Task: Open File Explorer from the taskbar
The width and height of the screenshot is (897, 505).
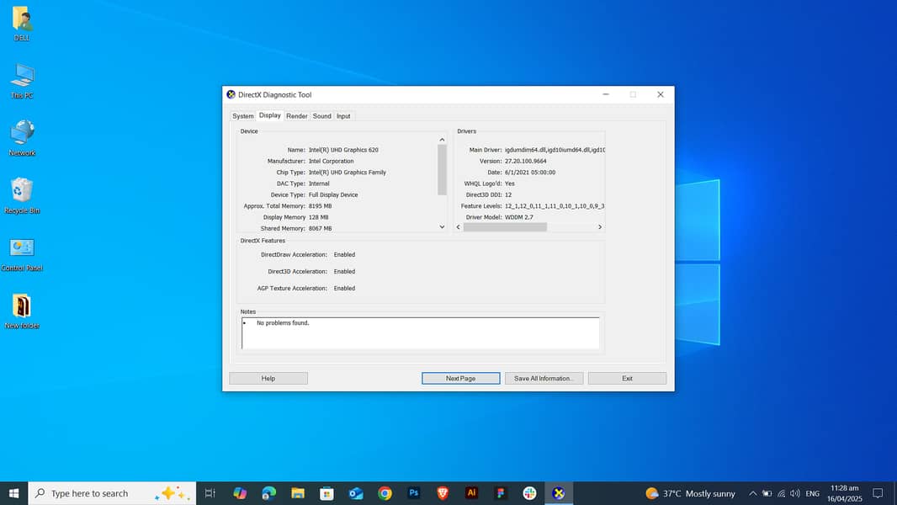Action: tap(298, 493)
